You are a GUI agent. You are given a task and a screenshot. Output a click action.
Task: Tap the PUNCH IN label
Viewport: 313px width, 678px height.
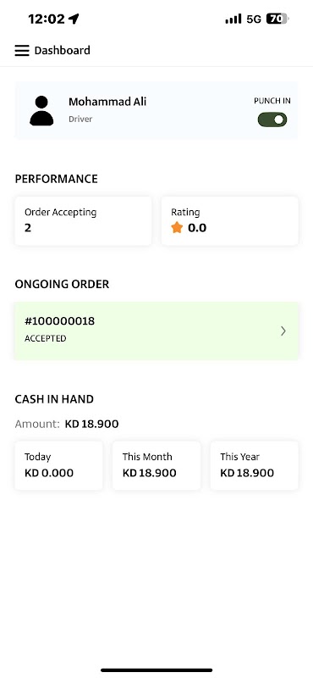tap(272, 101)
